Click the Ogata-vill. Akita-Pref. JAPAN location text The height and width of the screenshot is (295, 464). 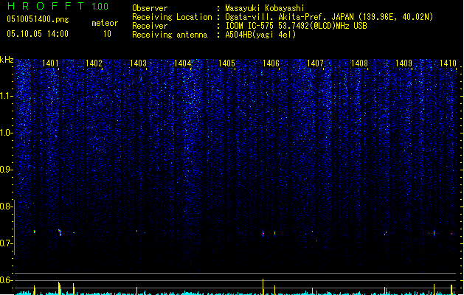[x=329, y=17]
